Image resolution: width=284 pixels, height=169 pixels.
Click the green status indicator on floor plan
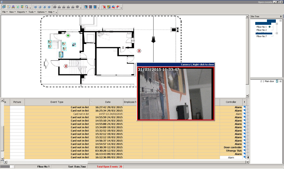68,35
